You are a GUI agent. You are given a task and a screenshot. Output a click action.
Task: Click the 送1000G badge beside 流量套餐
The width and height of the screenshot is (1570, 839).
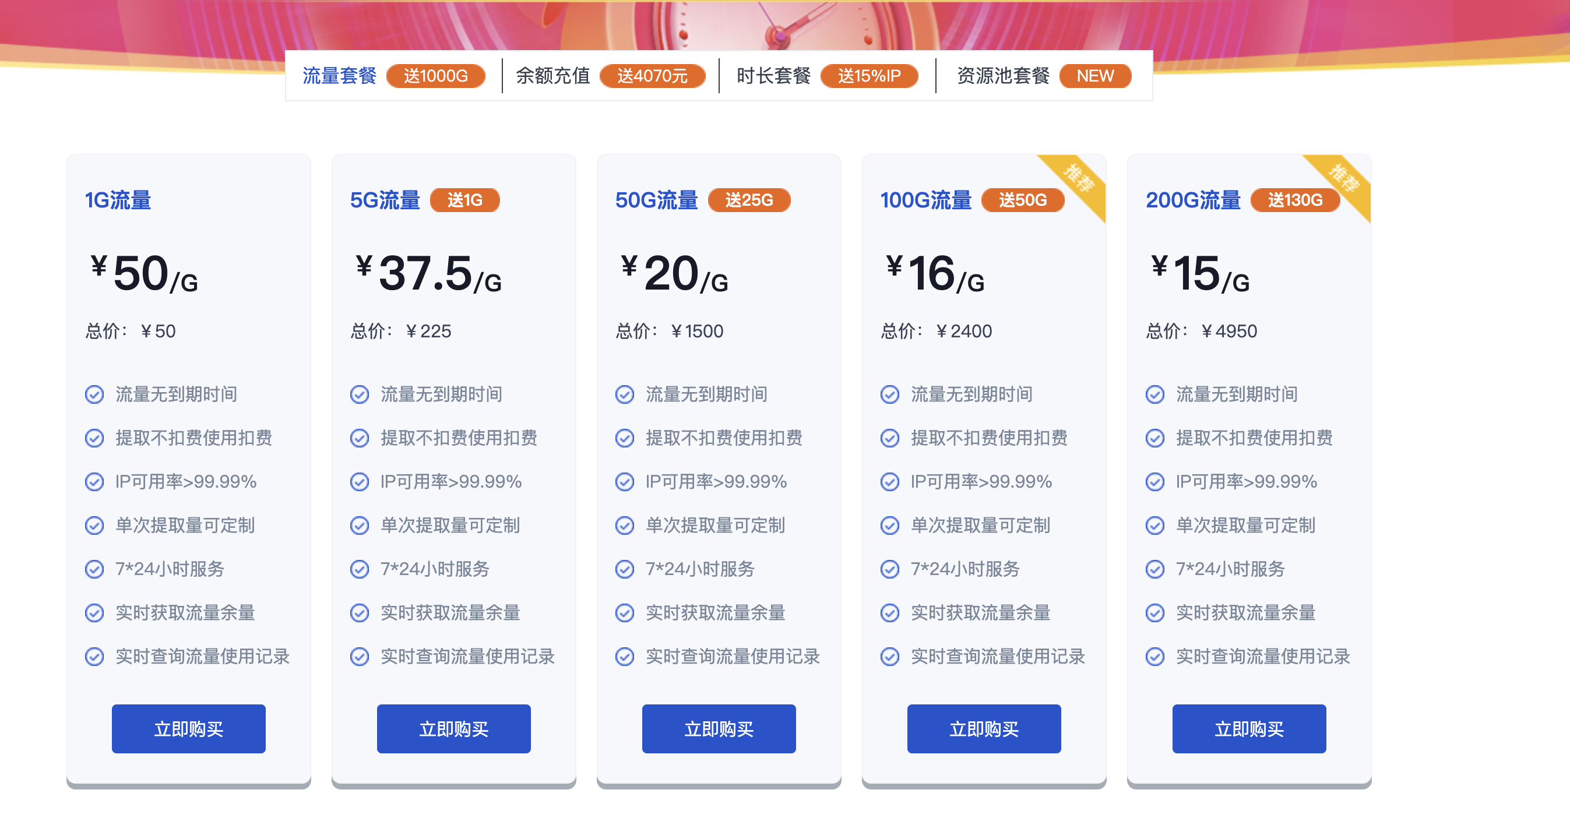click(x=435, y=76)
